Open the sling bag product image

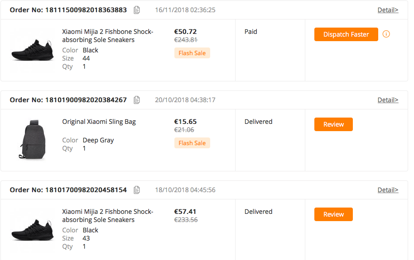point(32,139)
